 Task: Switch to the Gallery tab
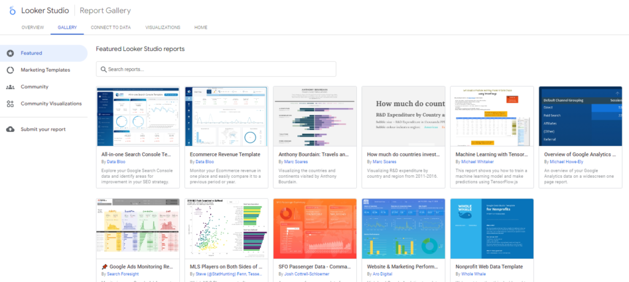coord(67,27)
